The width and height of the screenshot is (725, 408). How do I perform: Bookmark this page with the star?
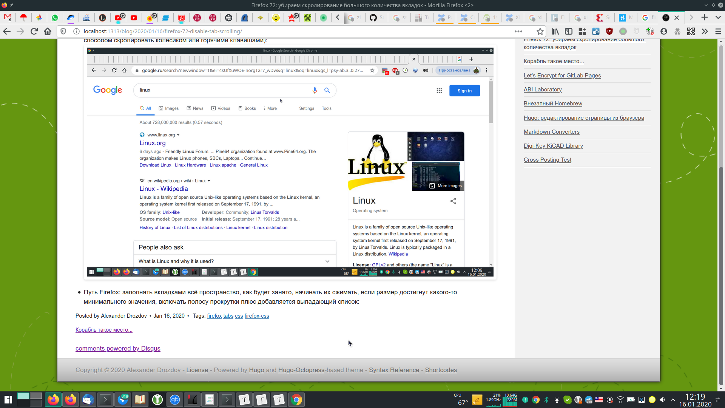click(x=540, y=31)
